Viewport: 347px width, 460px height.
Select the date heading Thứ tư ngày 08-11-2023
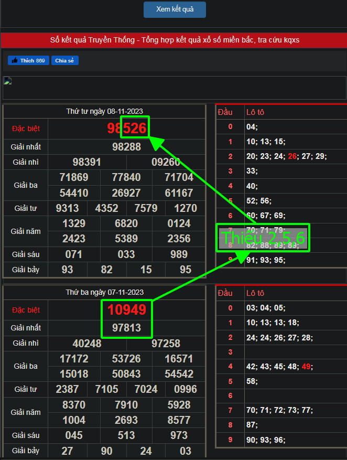coord(104,112)
